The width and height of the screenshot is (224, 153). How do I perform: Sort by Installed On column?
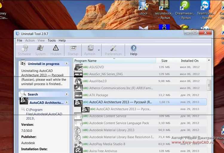[x=190, y=61]
